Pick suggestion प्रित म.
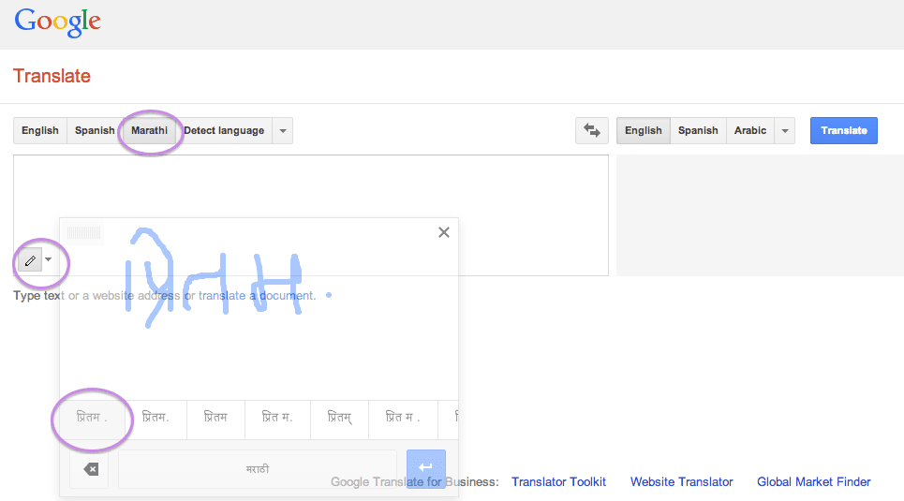This screenshot has height=501, width=904. pos(277,418)
